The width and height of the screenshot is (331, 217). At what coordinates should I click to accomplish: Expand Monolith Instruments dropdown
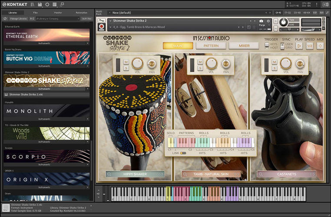coord(88,119)
